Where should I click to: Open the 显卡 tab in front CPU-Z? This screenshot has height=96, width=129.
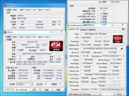coord(41,37)
